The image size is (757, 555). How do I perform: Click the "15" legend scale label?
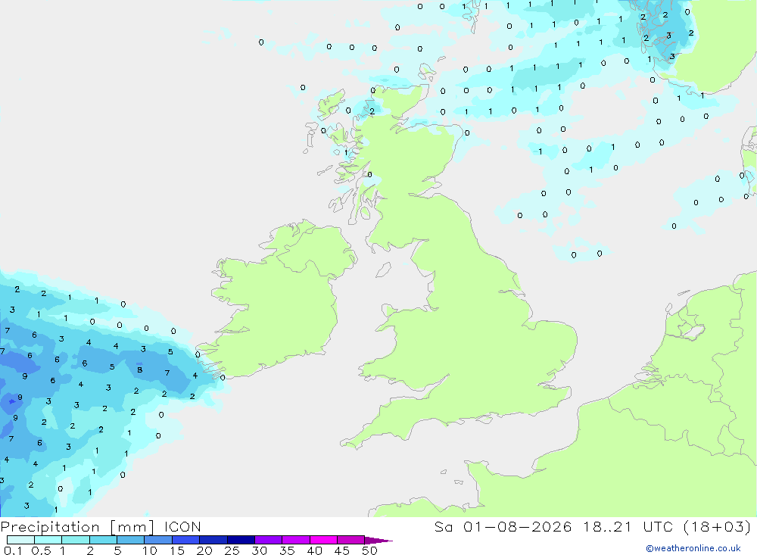[x=177, y=550]
